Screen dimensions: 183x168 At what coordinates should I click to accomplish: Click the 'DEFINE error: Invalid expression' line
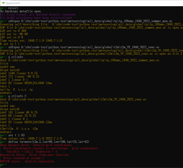coord(27,161)
